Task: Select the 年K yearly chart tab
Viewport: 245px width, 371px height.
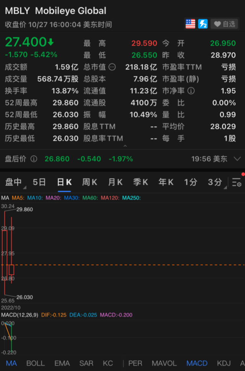Action: (x=166, y=182)
